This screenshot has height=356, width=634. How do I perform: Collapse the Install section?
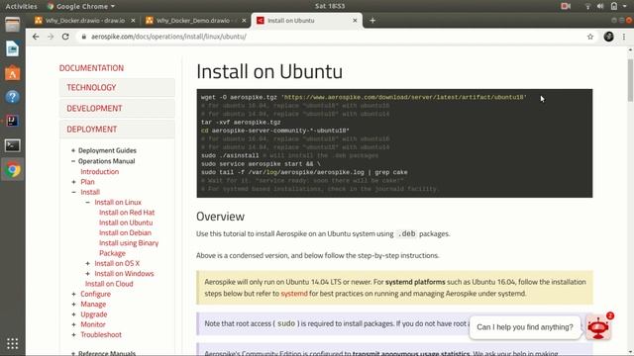73,192
